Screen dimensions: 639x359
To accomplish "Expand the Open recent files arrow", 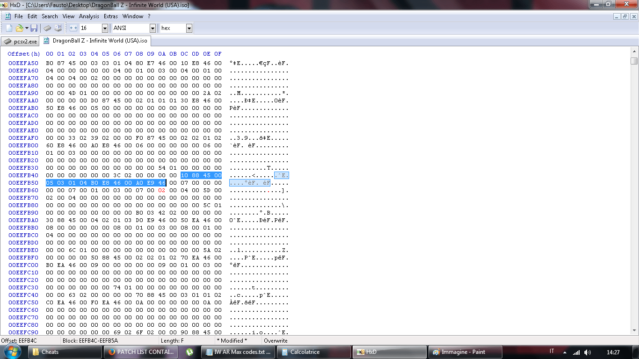I will [x=27, y=28].
